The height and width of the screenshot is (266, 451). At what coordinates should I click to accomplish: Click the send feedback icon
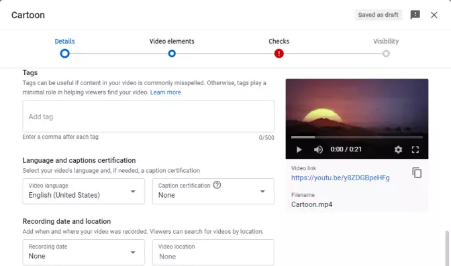(x=415, y=15)
